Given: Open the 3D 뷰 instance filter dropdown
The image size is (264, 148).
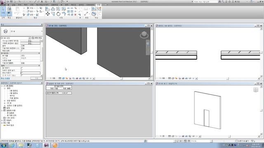Looking at the screenshot, I should pos(29,38).
